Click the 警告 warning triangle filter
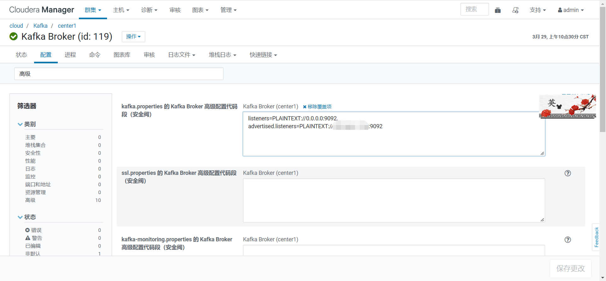 pos(28,238)
